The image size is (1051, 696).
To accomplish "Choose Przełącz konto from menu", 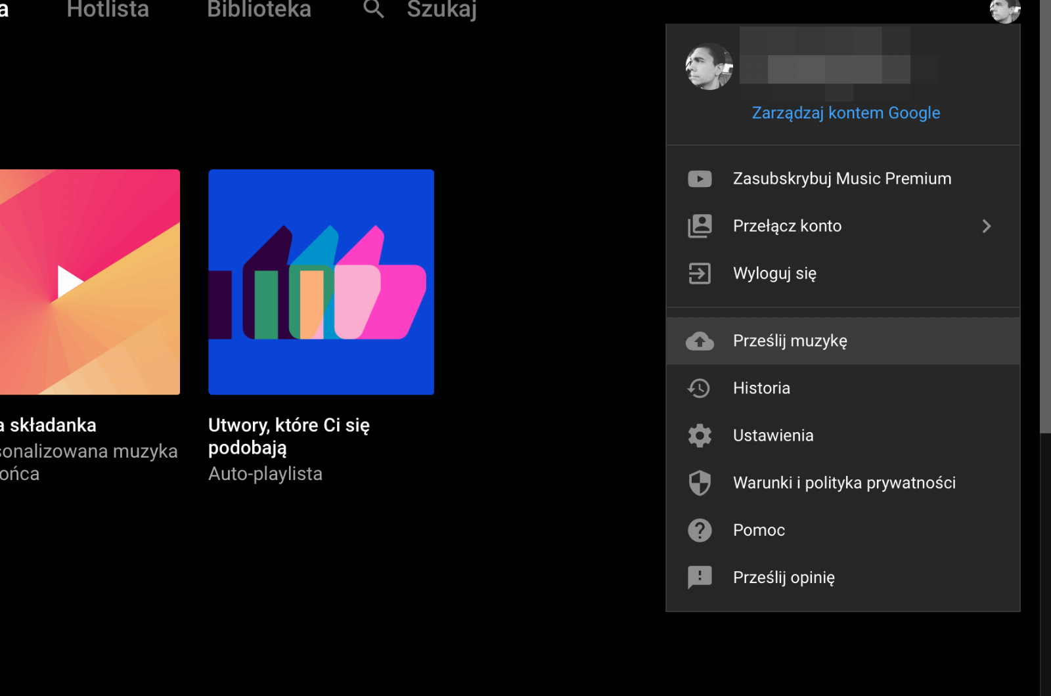I will pyautogui.click(x=843, y=226).
